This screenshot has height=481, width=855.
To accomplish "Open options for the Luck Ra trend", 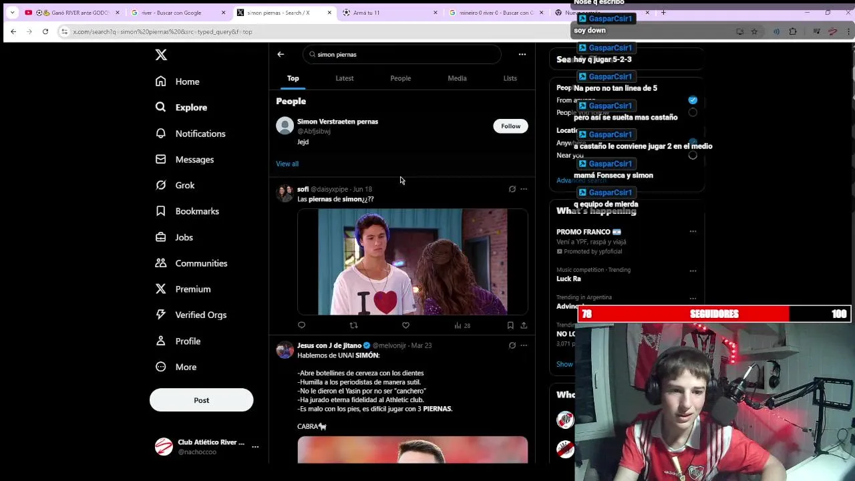I will 693,271.
